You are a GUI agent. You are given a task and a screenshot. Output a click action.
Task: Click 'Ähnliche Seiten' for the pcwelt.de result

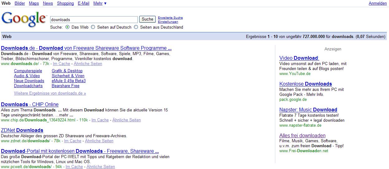point(101,167)
